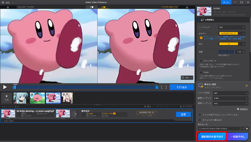Viewport: 251px width, 142px height.
Task: Open the 音声コーデック AAC dropdown
Action: [x=230, y=103]
